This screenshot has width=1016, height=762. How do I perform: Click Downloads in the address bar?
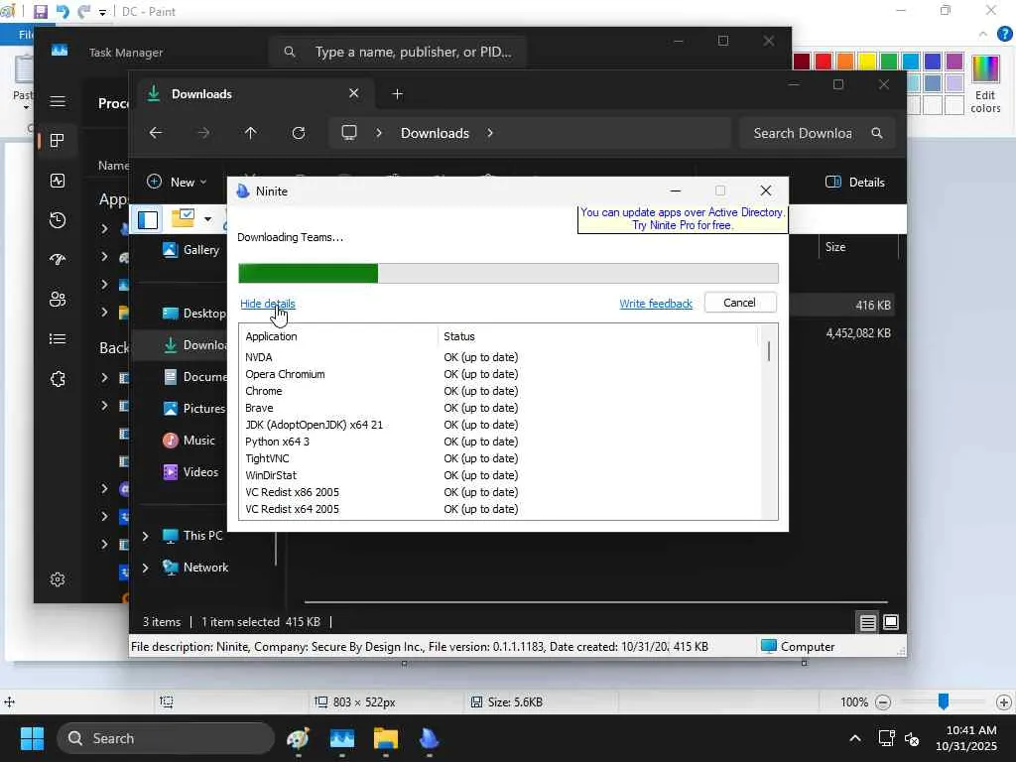435,133
